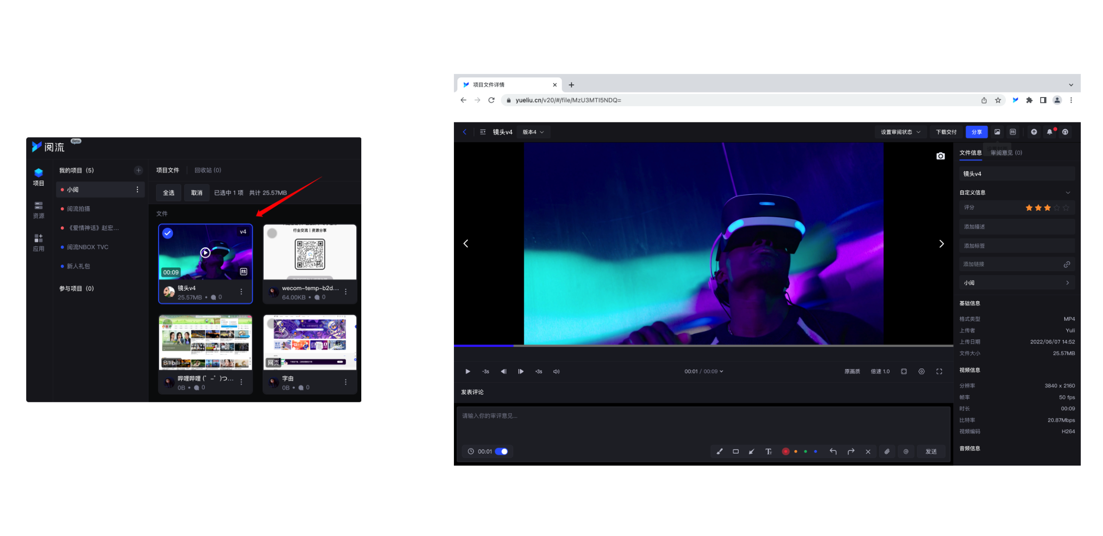Click the watermark 防 icon in header
1103x536 pixels.
(x=1012, y=132)
